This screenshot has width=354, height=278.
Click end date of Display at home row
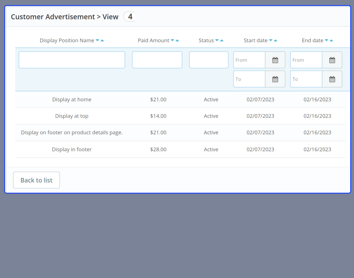(x=317, y=100)
